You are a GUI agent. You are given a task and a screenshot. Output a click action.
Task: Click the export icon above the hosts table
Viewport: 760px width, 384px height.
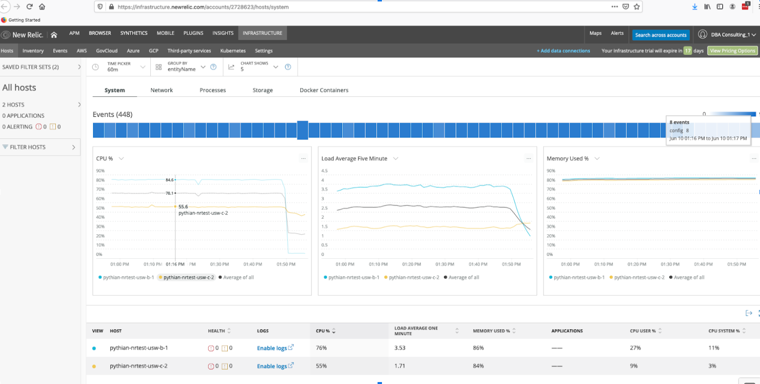pos(749,313)
